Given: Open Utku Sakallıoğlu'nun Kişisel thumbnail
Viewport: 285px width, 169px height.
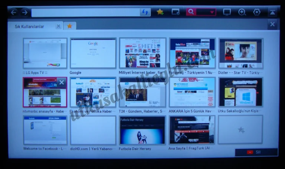Looking at the screenshot, I should [x=240, y=92].
